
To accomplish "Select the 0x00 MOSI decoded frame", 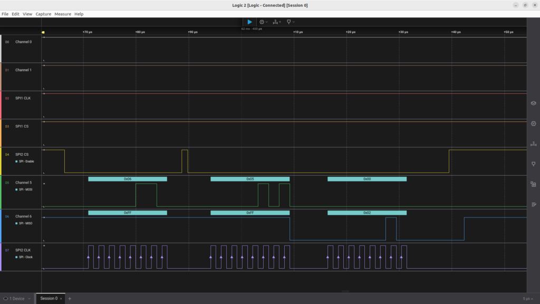I will point(367,179).
